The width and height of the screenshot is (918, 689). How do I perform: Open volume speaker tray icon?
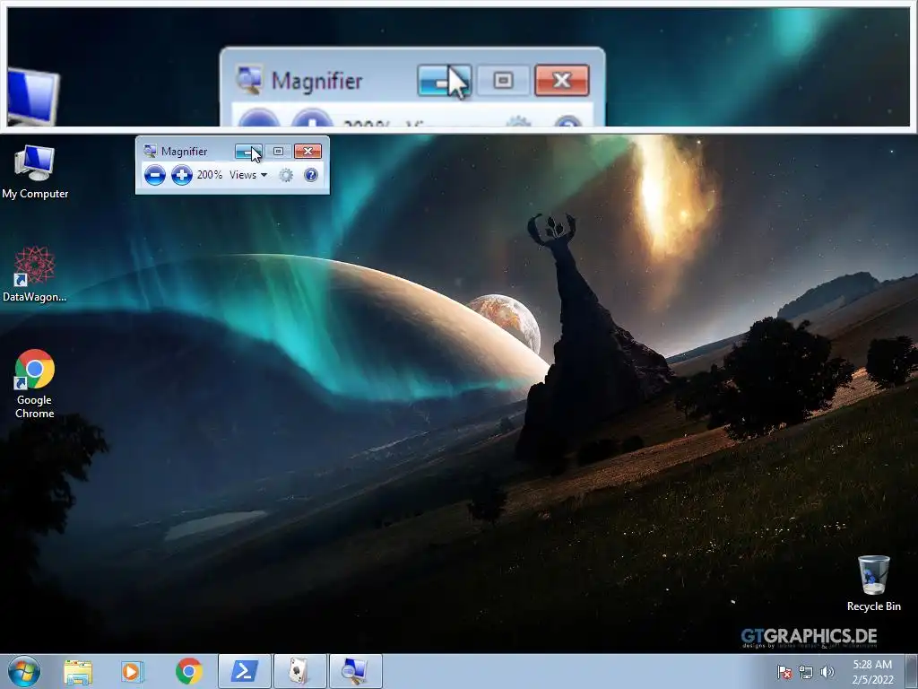pyautogui.click(x=827, y=672)
